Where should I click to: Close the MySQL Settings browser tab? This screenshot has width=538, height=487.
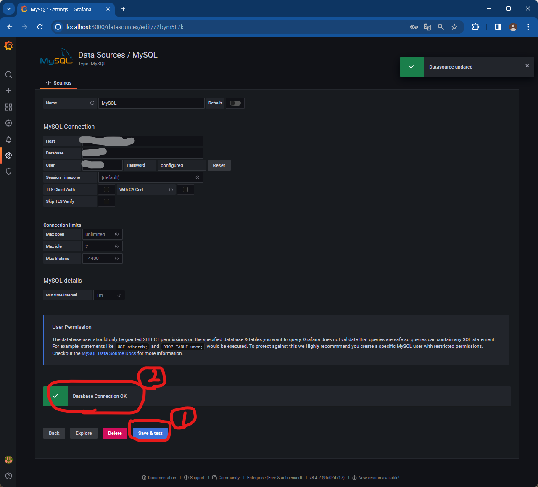[108, 9]
